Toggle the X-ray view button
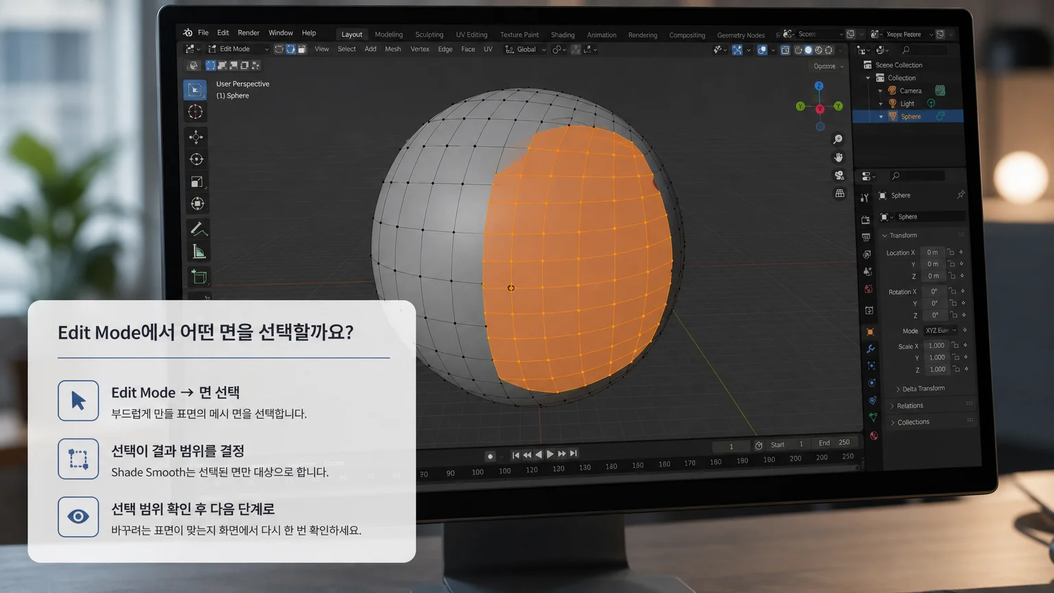 (785, 50)
